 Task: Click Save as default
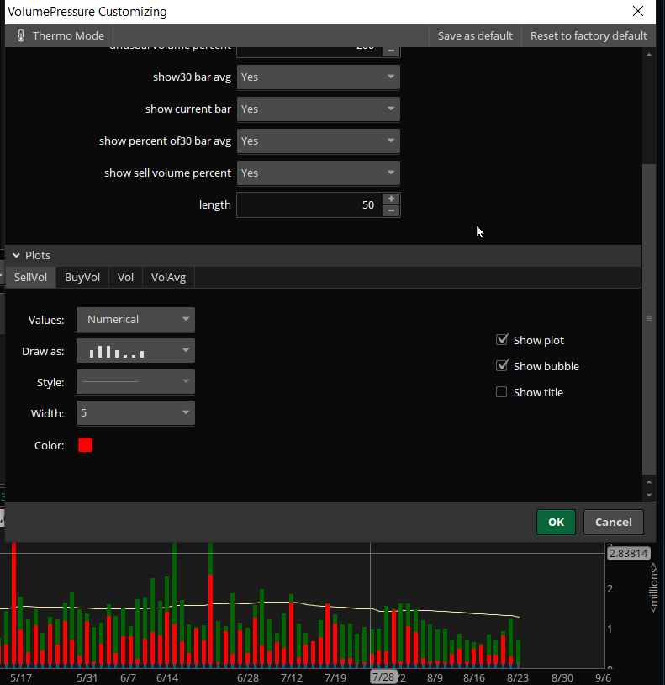point(475,36)
